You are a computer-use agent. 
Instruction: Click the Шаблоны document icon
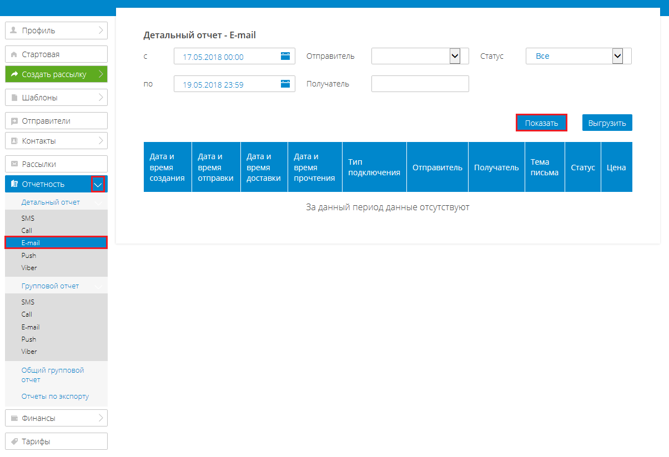point(14,98)
